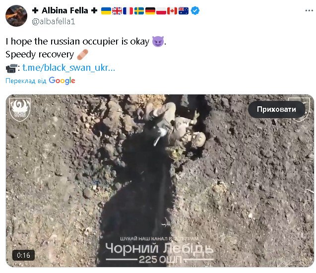This screenshot has height=273, width=316.
Task: Open the t.me/black_swan_ukr link
Action: [x=68, y=68]
